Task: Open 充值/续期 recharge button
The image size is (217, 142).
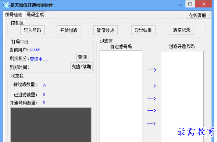Action: pos(81,67)
